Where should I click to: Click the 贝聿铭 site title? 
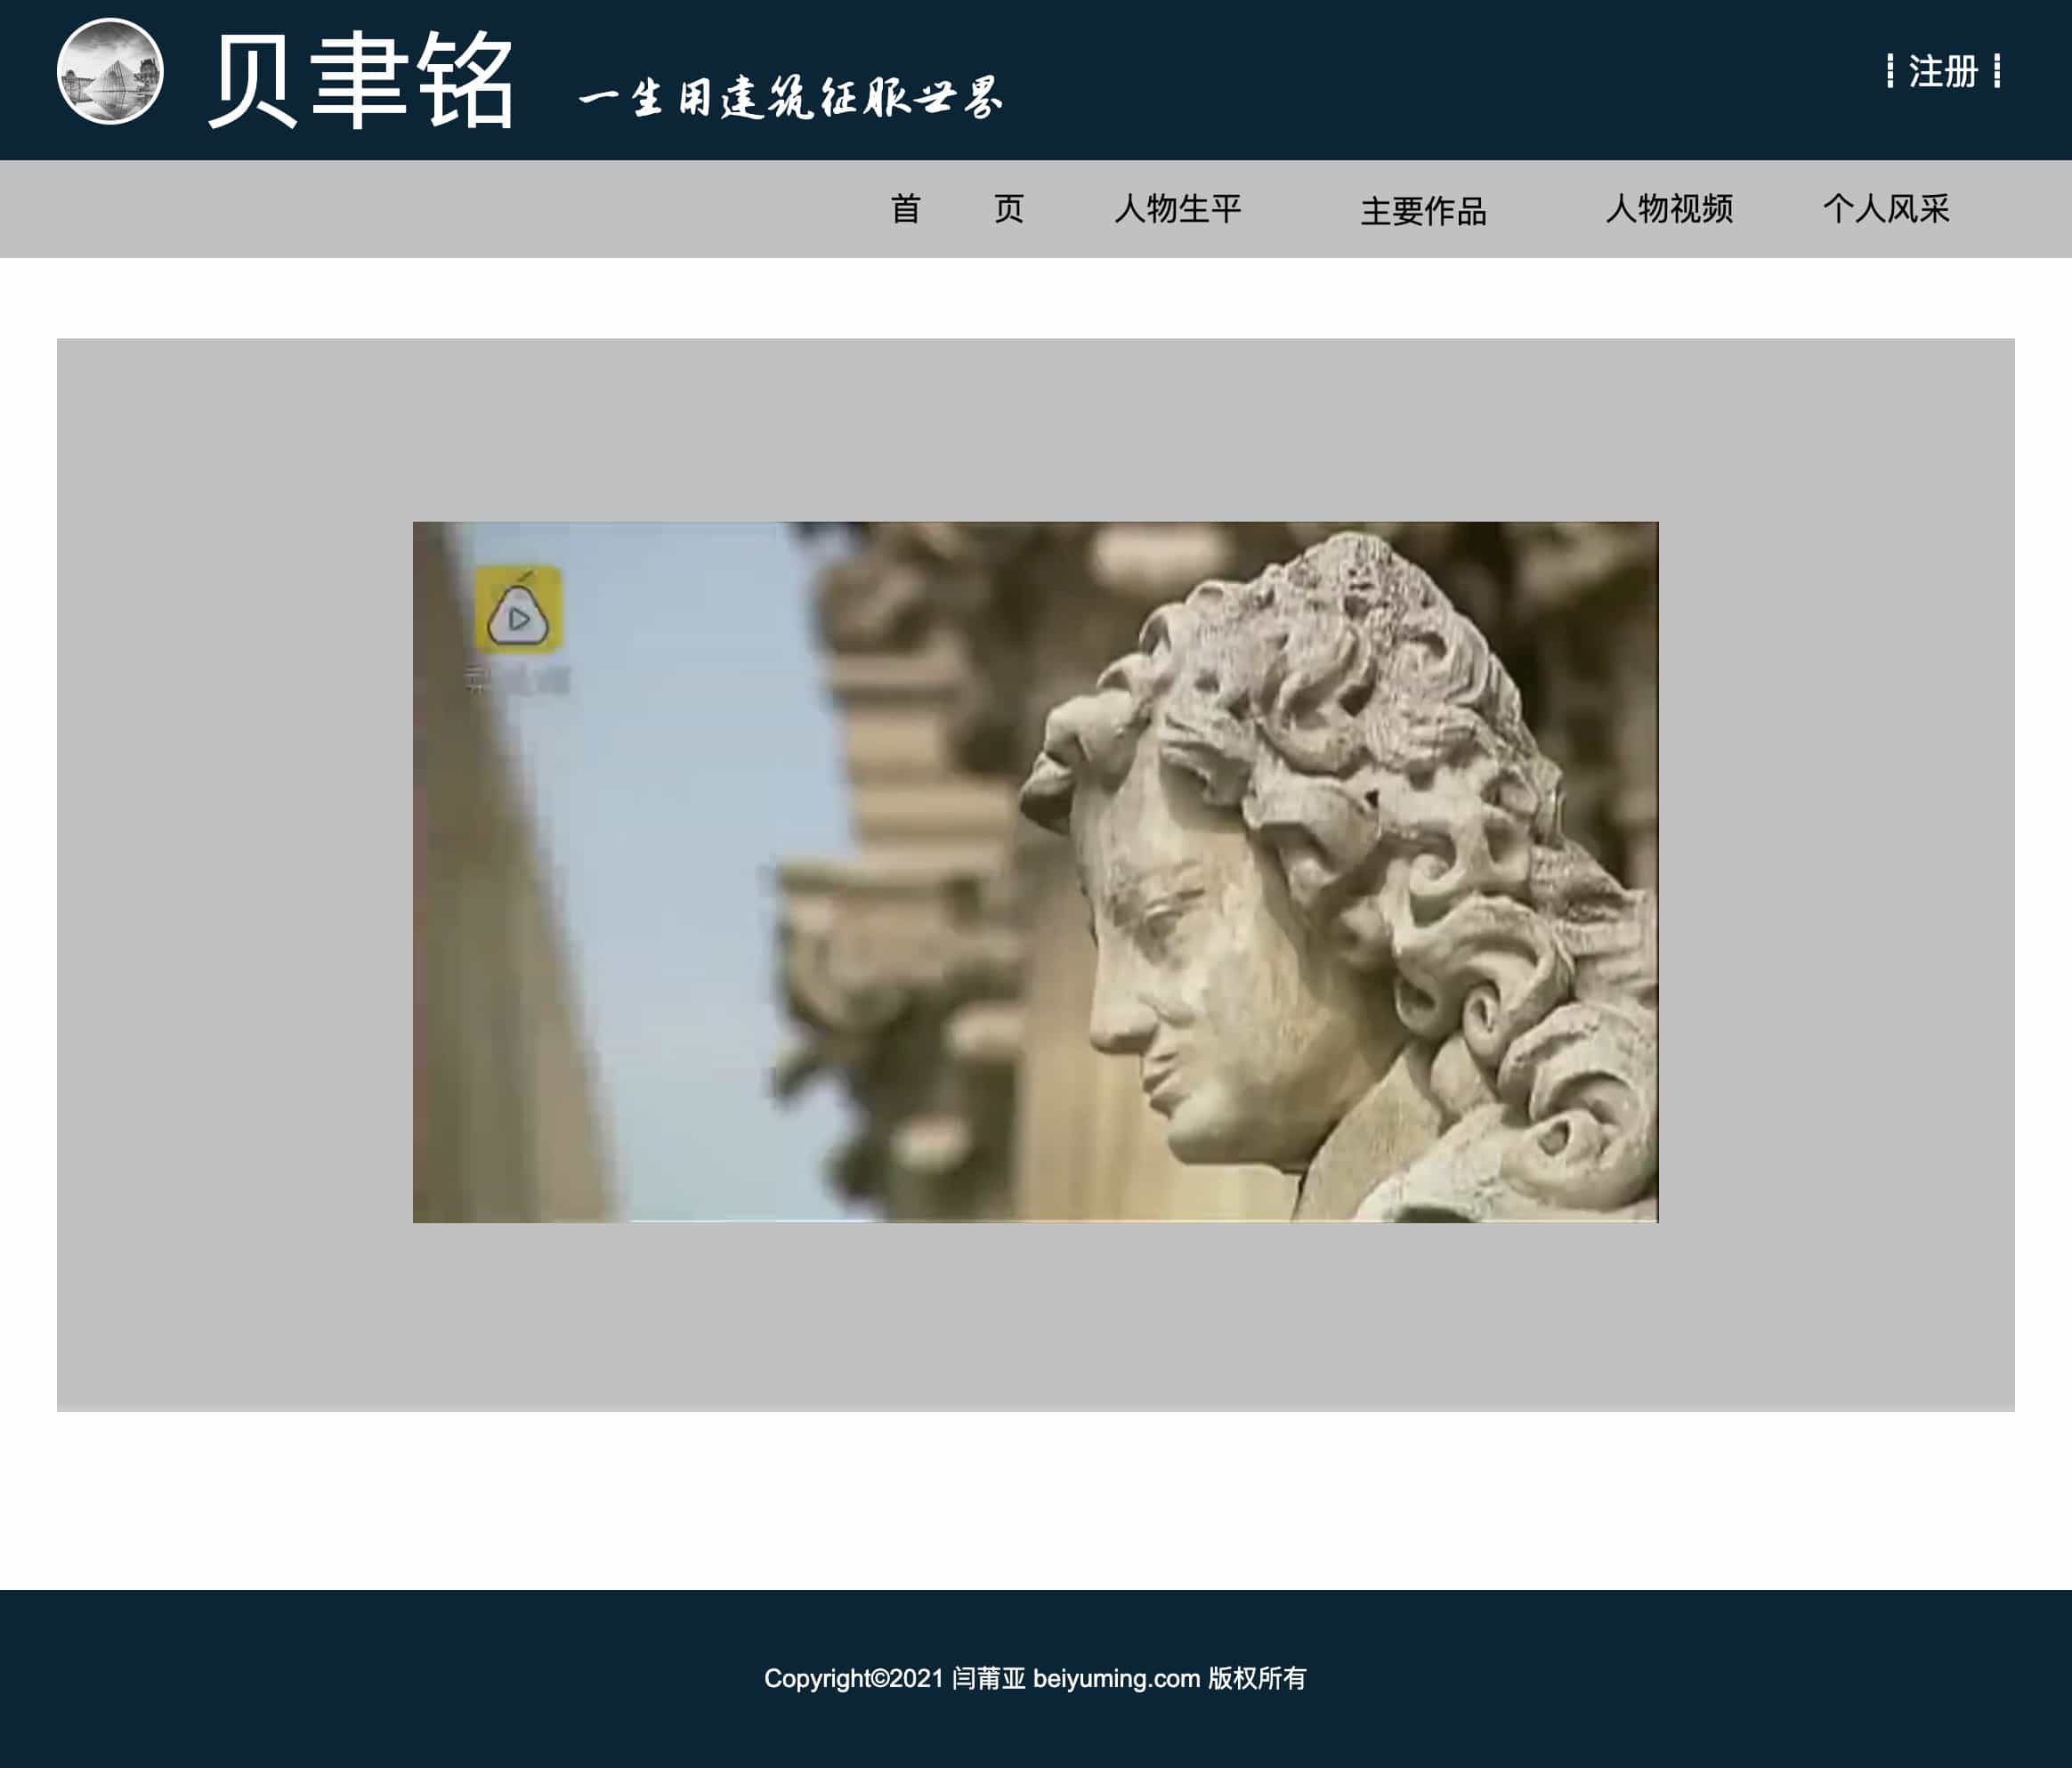coord(361,80)
